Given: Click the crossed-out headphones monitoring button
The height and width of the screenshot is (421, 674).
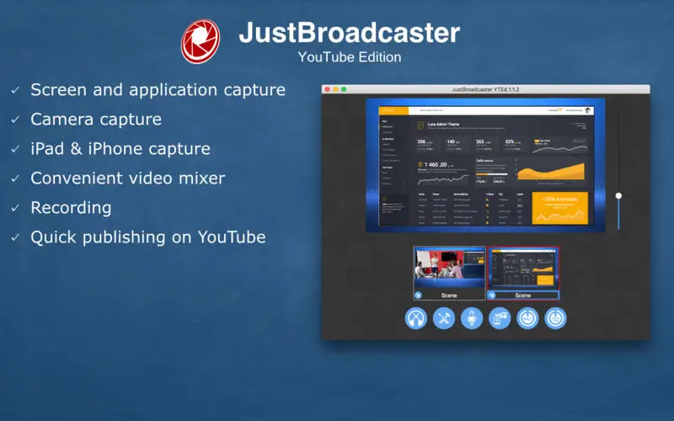Looking at the screenshot, I should [x=415, y=318].
